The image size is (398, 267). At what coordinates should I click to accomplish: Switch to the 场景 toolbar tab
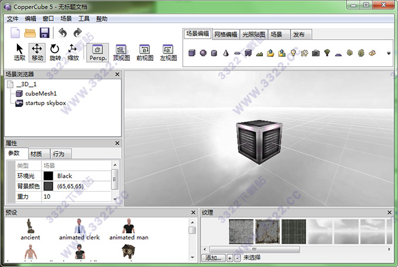coord(279,34)
